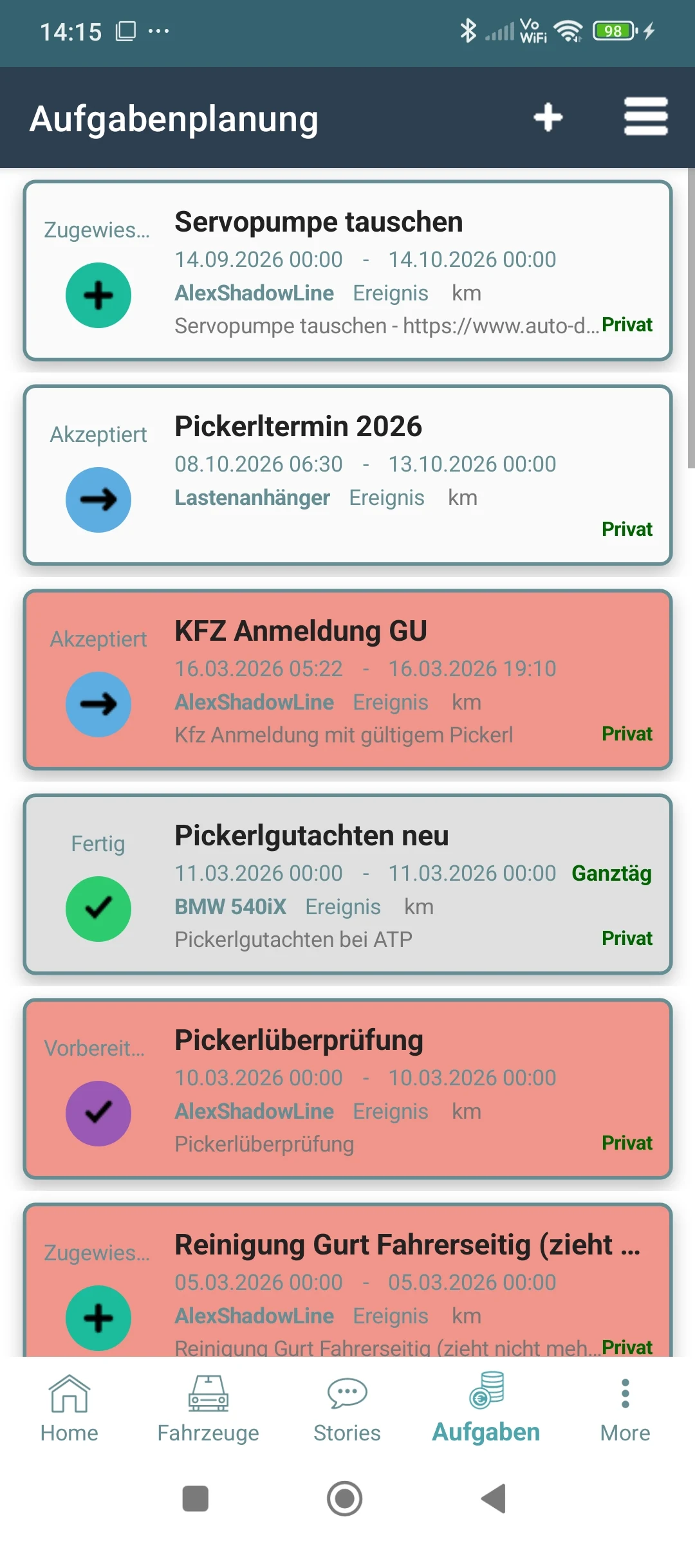
Task: Tap the plus icon to add a task
Action: tap(548, 118)
